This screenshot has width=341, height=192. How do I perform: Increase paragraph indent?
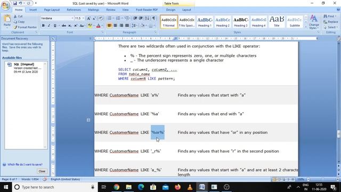click(x=141, y=18)
